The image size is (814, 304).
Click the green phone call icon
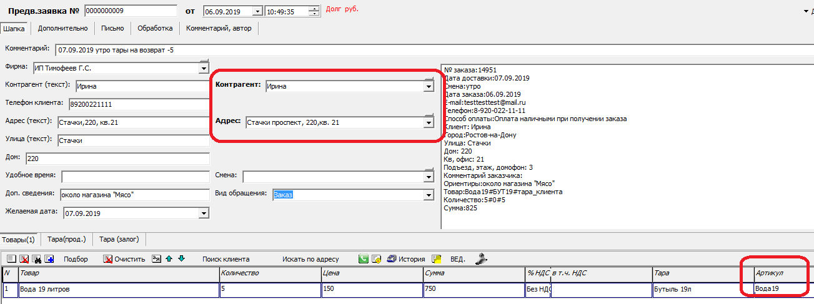(363, 259)
